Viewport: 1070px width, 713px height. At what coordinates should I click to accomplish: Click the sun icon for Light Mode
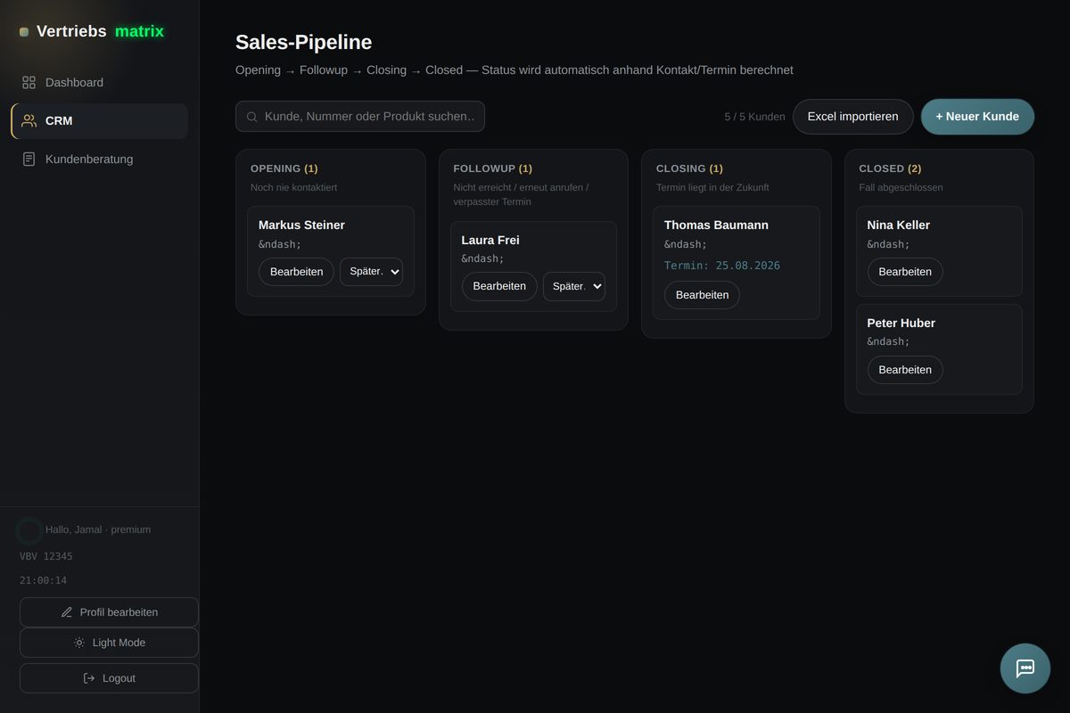click(79, 643)
